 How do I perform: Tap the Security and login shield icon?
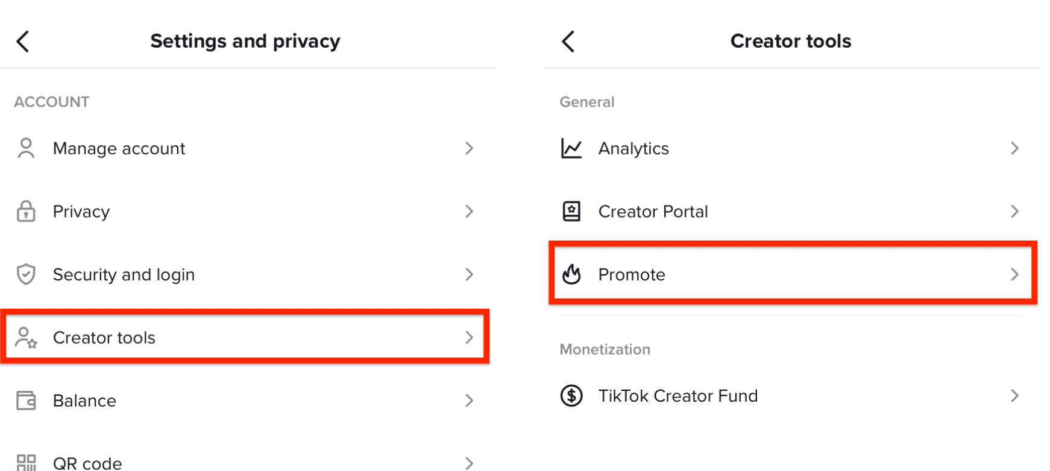pyautogui.click(x=26, y=274)
